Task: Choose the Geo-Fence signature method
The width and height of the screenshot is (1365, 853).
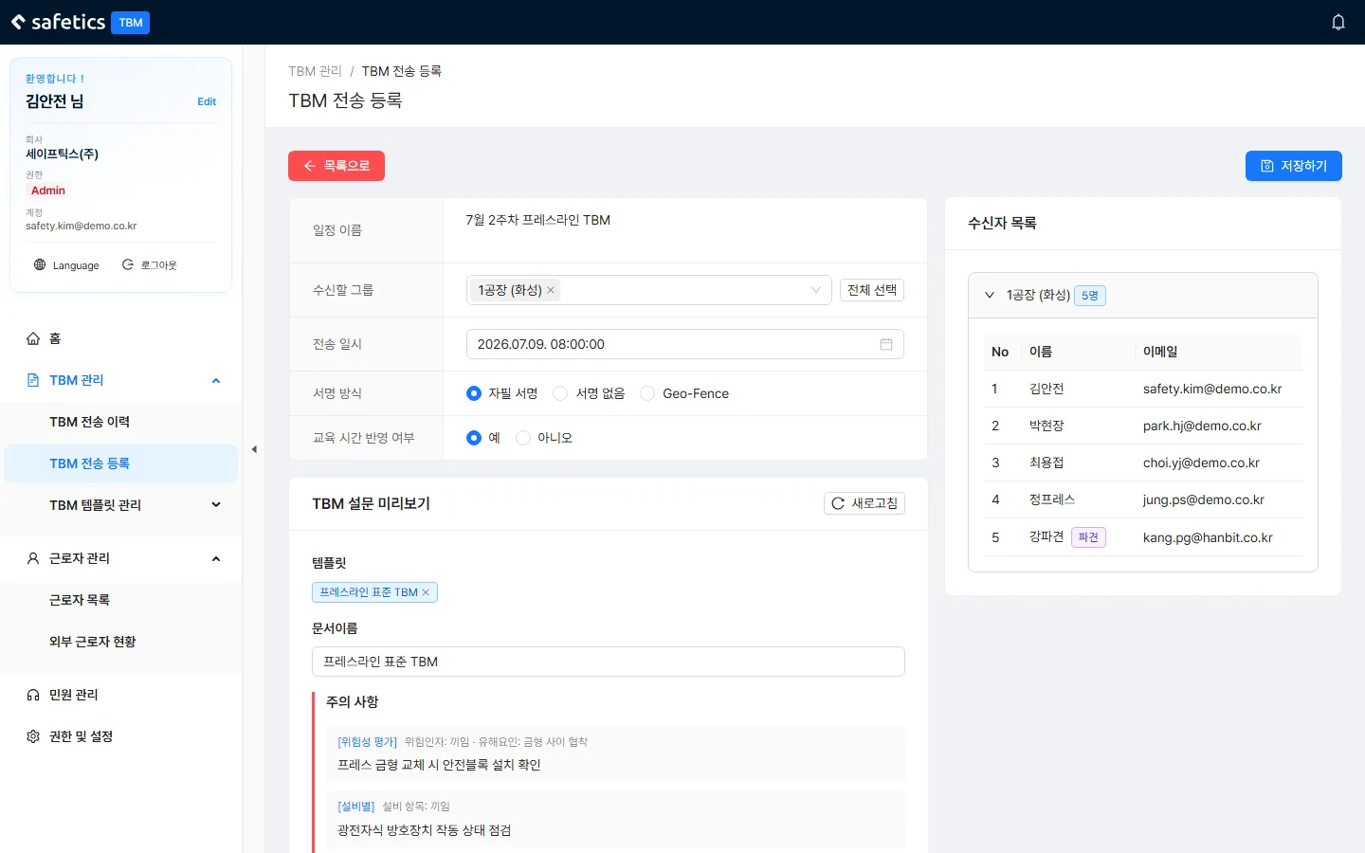Action: (x=647, y=393)
